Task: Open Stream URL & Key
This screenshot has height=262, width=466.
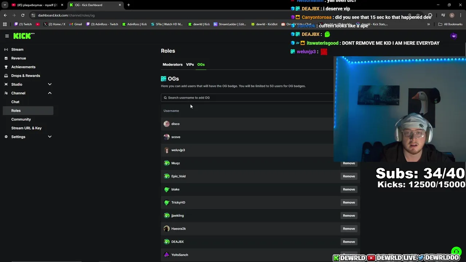Action: click(26, 128)
